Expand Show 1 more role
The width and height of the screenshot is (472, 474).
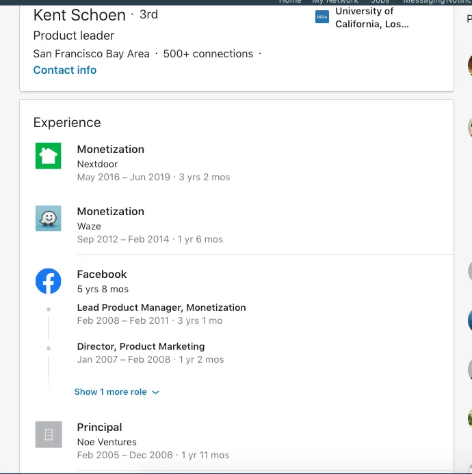tap(117, 392)
